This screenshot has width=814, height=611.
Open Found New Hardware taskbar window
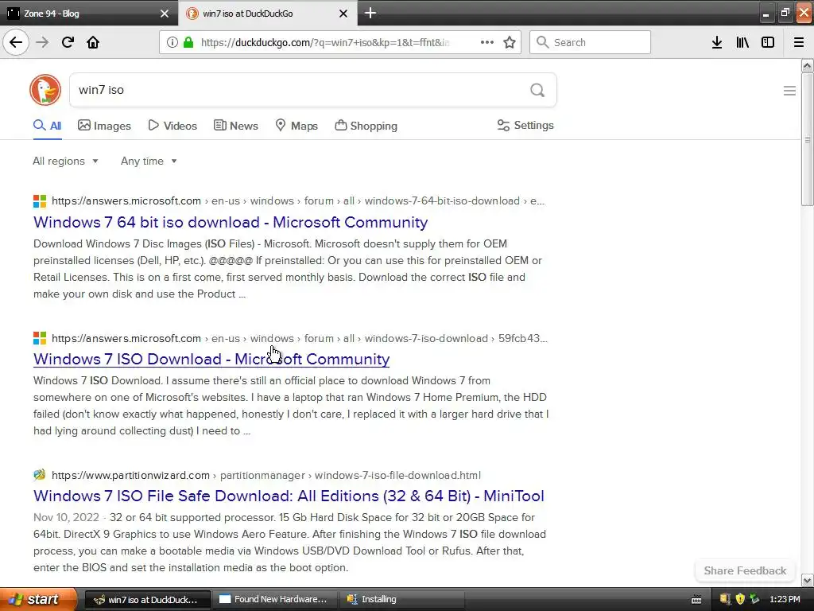[x=274, y=599]
